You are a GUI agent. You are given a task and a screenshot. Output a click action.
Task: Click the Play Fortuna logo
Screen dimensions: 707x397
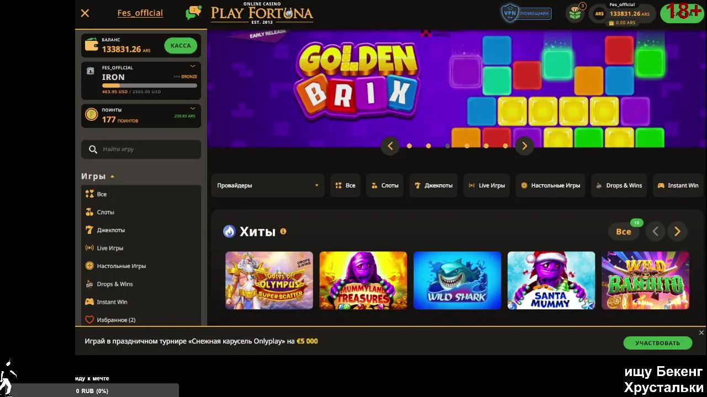point(262,13)
